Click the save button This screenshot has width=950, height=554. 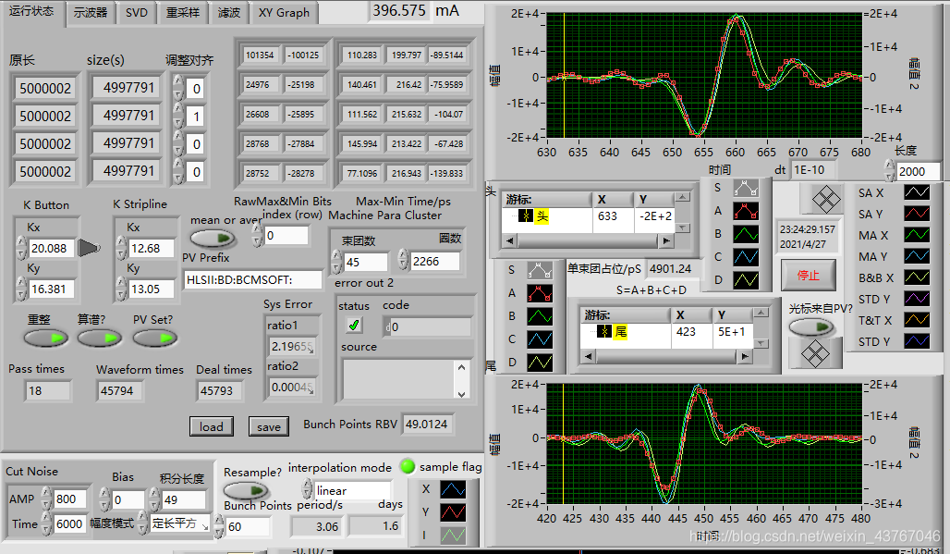click(x=268, y=426)
